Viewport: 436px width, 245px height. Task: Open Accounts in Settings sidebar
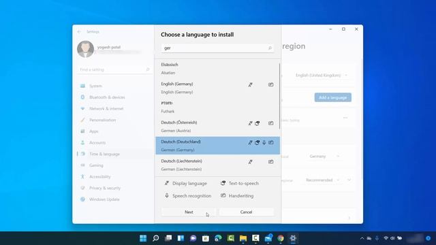tap(114, 143)
